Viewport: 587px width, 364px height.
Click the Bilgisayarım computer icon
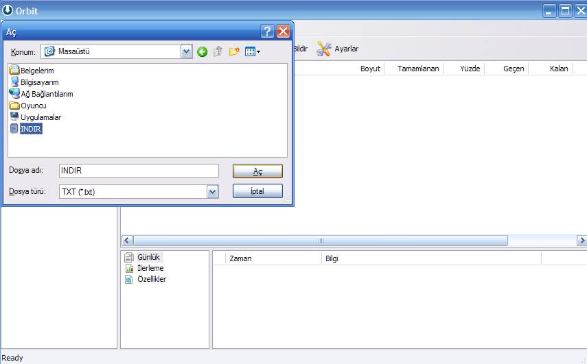pyautogui.click(x=14, y=82)
